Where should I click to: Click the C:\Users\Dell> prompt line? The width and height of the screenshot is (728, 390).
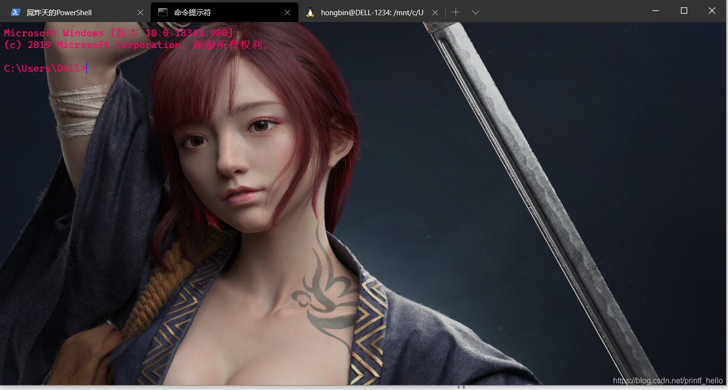45,68
